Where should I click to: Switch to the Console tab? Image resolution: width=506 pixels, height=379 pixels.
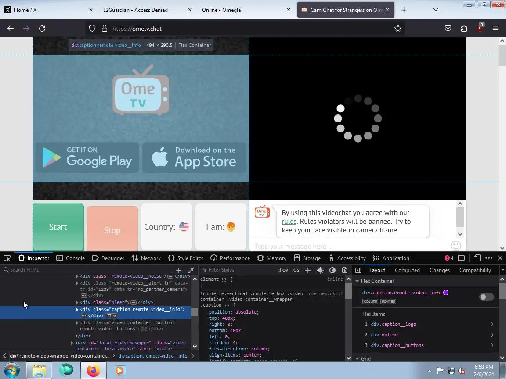[x=71, y=258]
